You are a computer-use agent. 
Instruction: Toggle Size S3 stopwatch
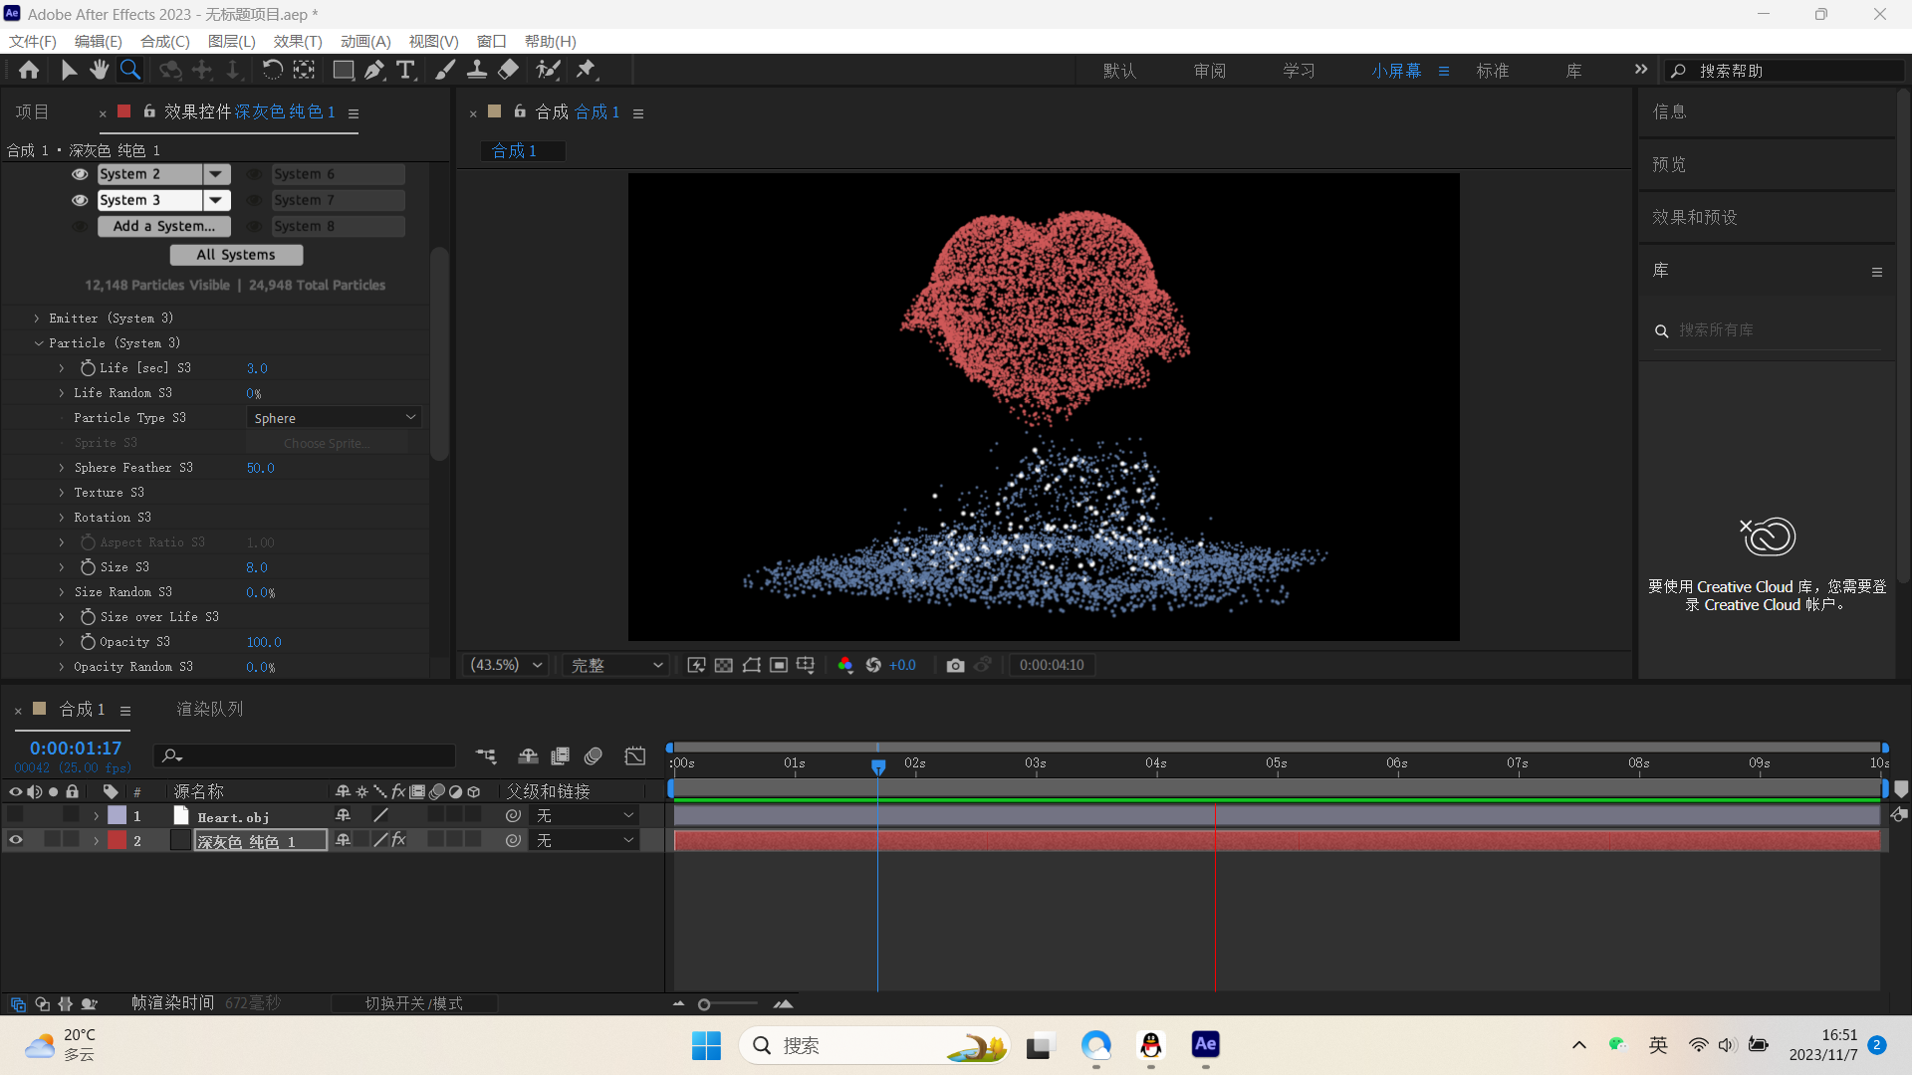(88, 567)
